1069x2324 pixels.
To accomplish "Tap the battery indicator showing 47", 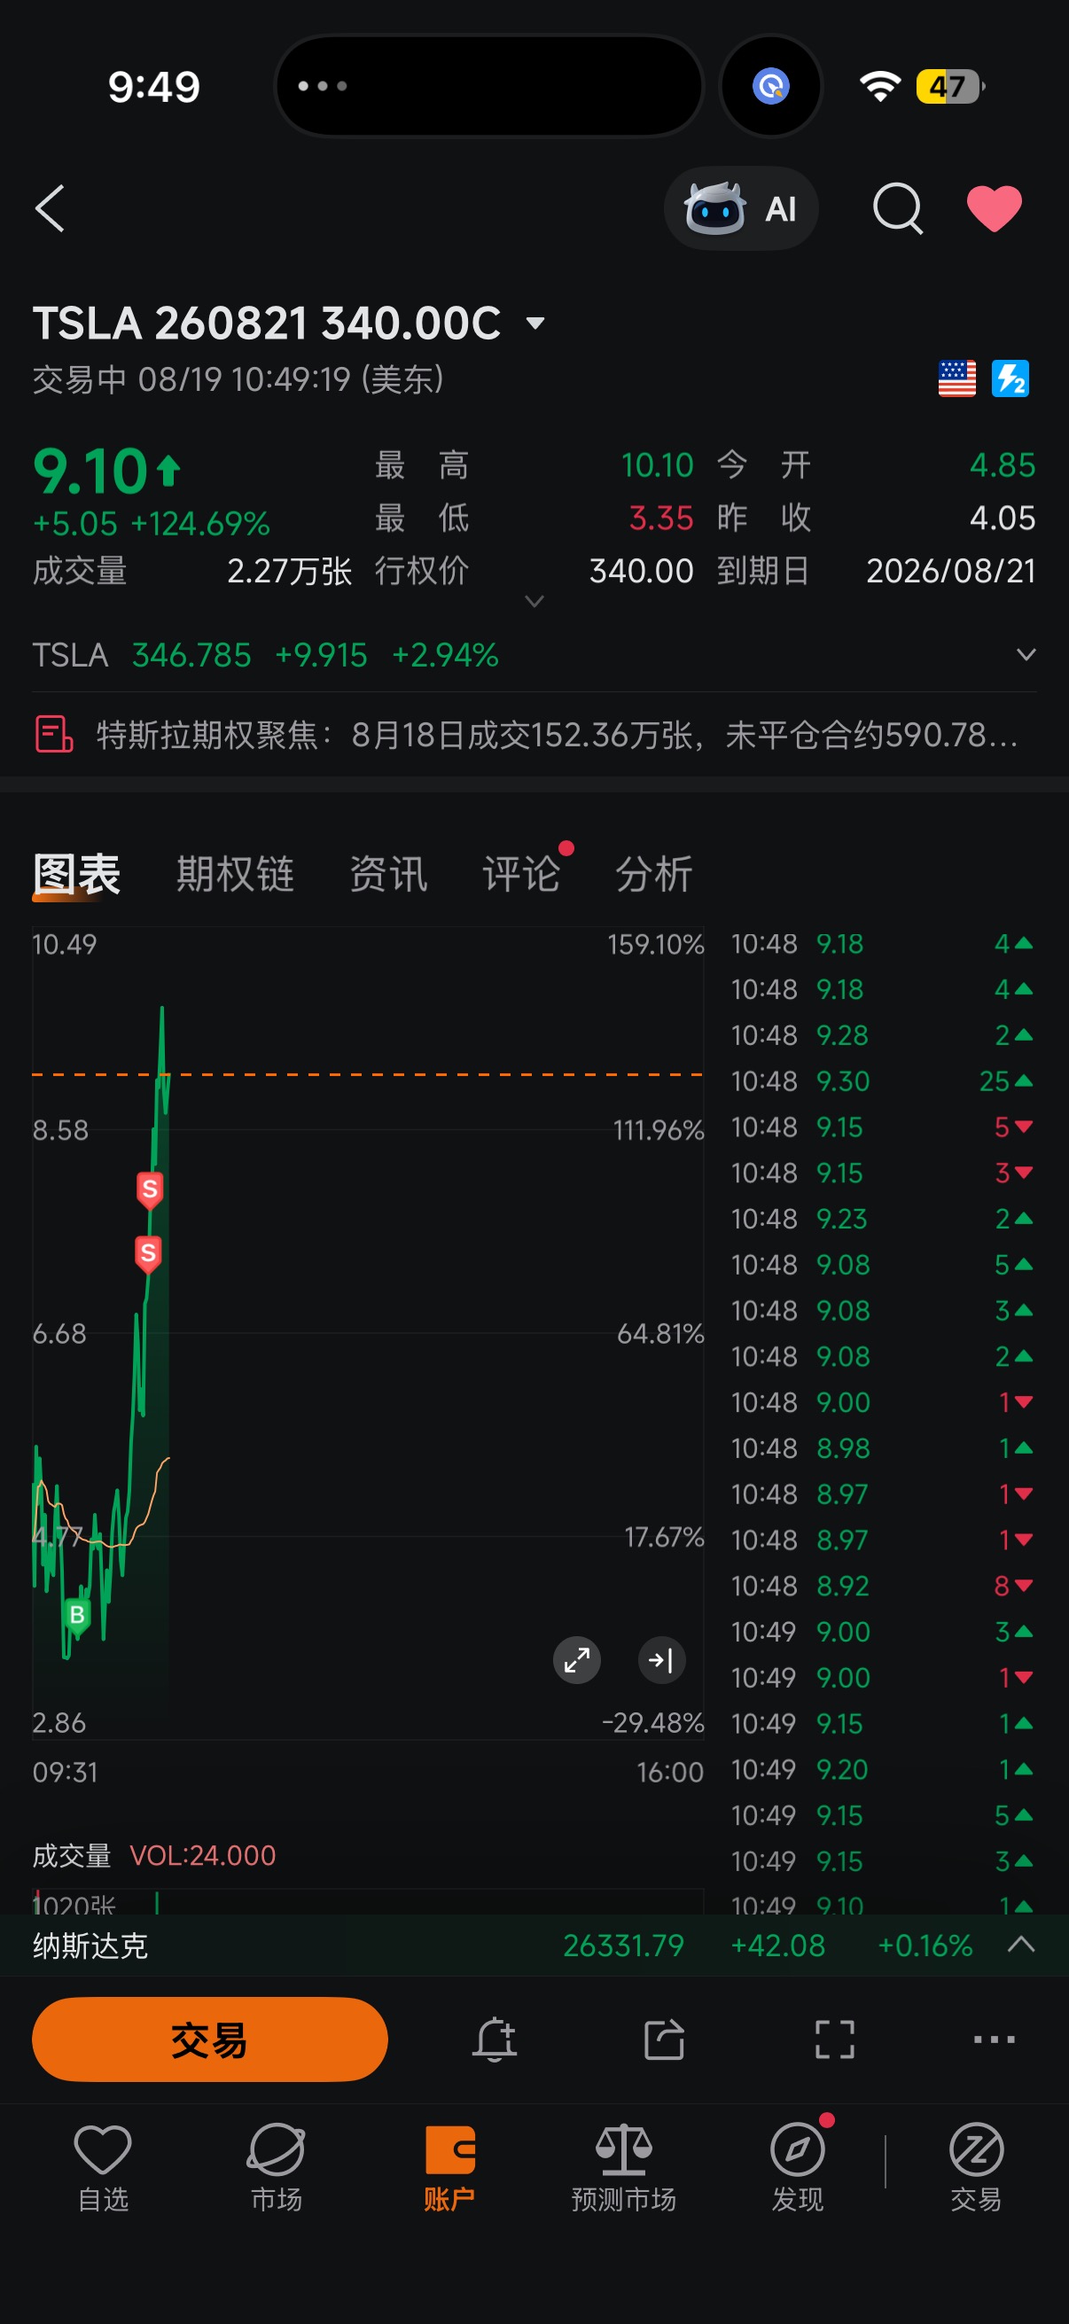I will tap(950, 87).
